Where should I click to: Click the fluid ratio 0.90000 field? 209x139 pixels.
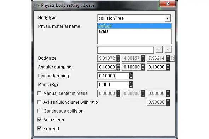click(x=156, y=102)
